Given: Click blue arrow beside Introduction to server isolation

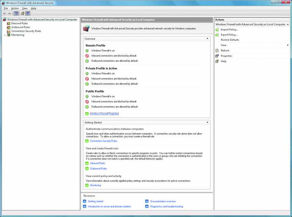Looking at the screenshot, I should [84, 207].
